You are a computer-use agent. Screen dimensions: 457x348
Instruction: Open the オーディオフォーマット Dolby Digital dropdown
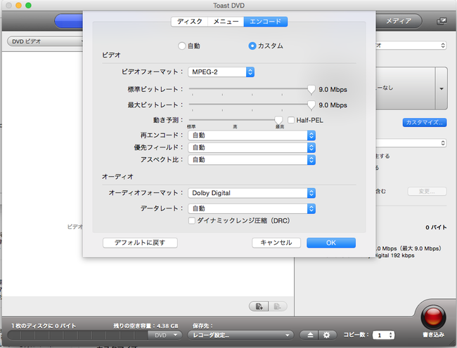tap(252, 193)
